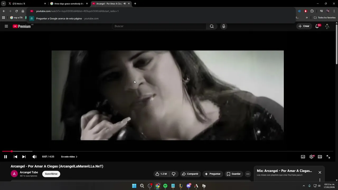The height and width of the screenshot is (190, 338).
Task: Expand 'En este video' chapters
Action: point(69,157)
